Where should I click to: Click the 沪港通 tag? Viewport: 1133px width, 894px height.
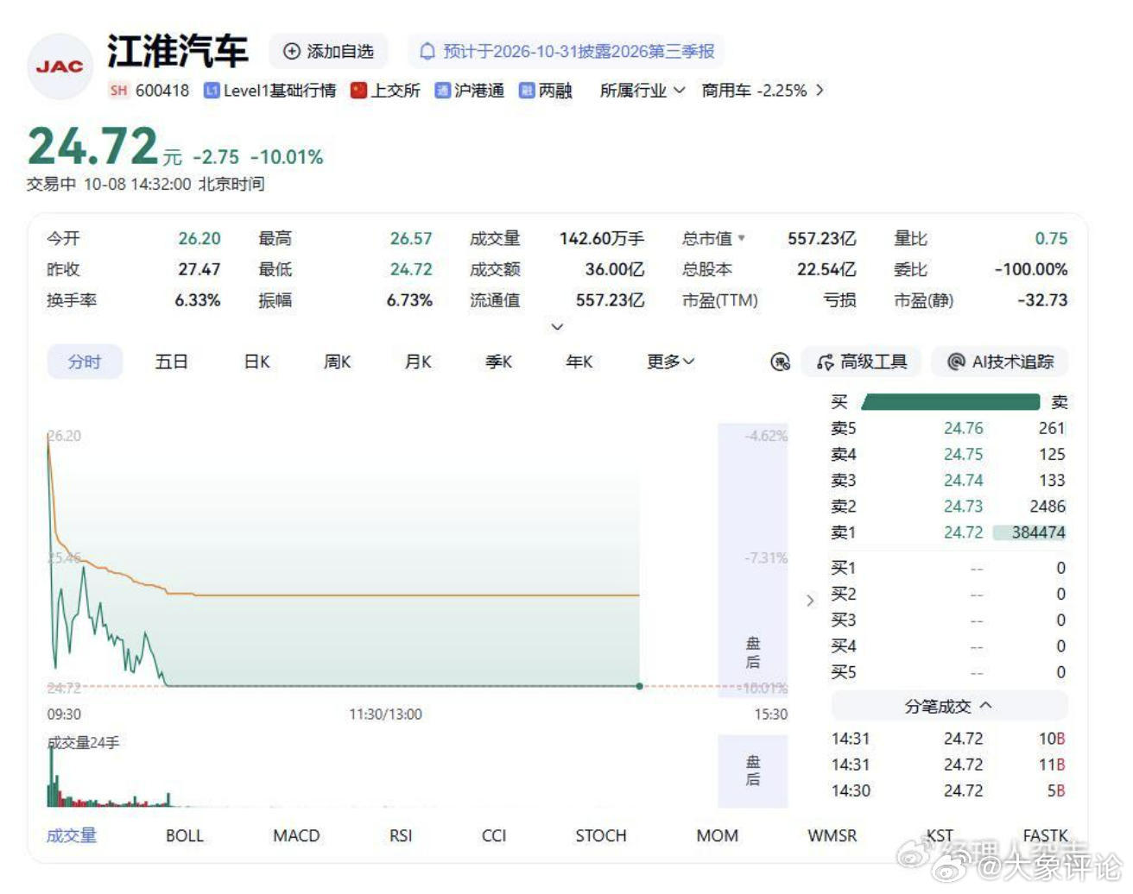[469, 91]
